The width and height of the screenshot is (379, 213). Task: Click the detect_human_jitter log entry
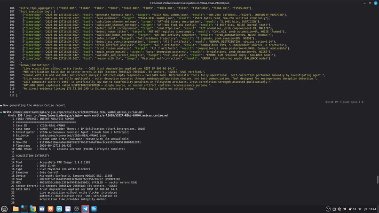(x=154, y=32)
